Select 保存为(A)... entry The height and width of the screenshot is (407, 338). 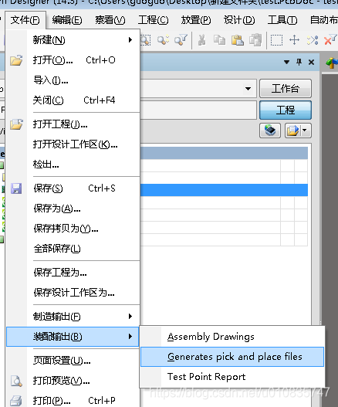[x=73, y=209]
